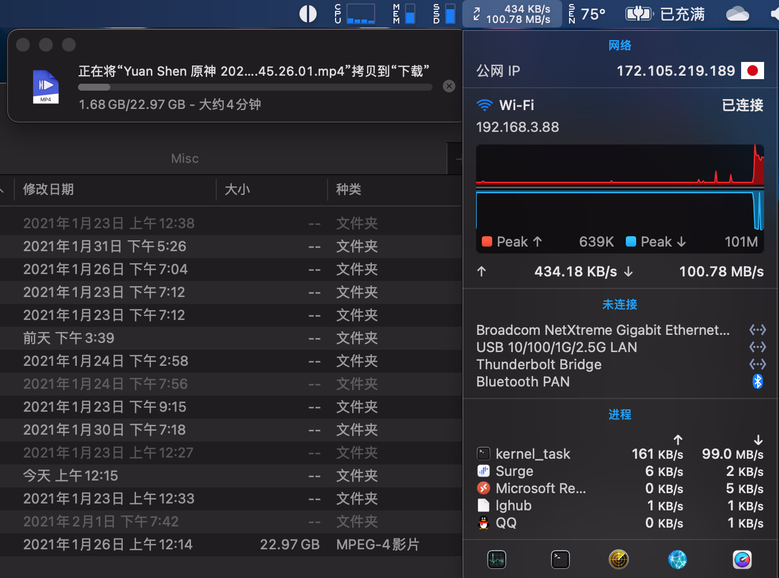Click the Bluetooth PAN connection icon
Image resolution: width=779 pixels, height=578 pixels.
(x=757, y=381)
